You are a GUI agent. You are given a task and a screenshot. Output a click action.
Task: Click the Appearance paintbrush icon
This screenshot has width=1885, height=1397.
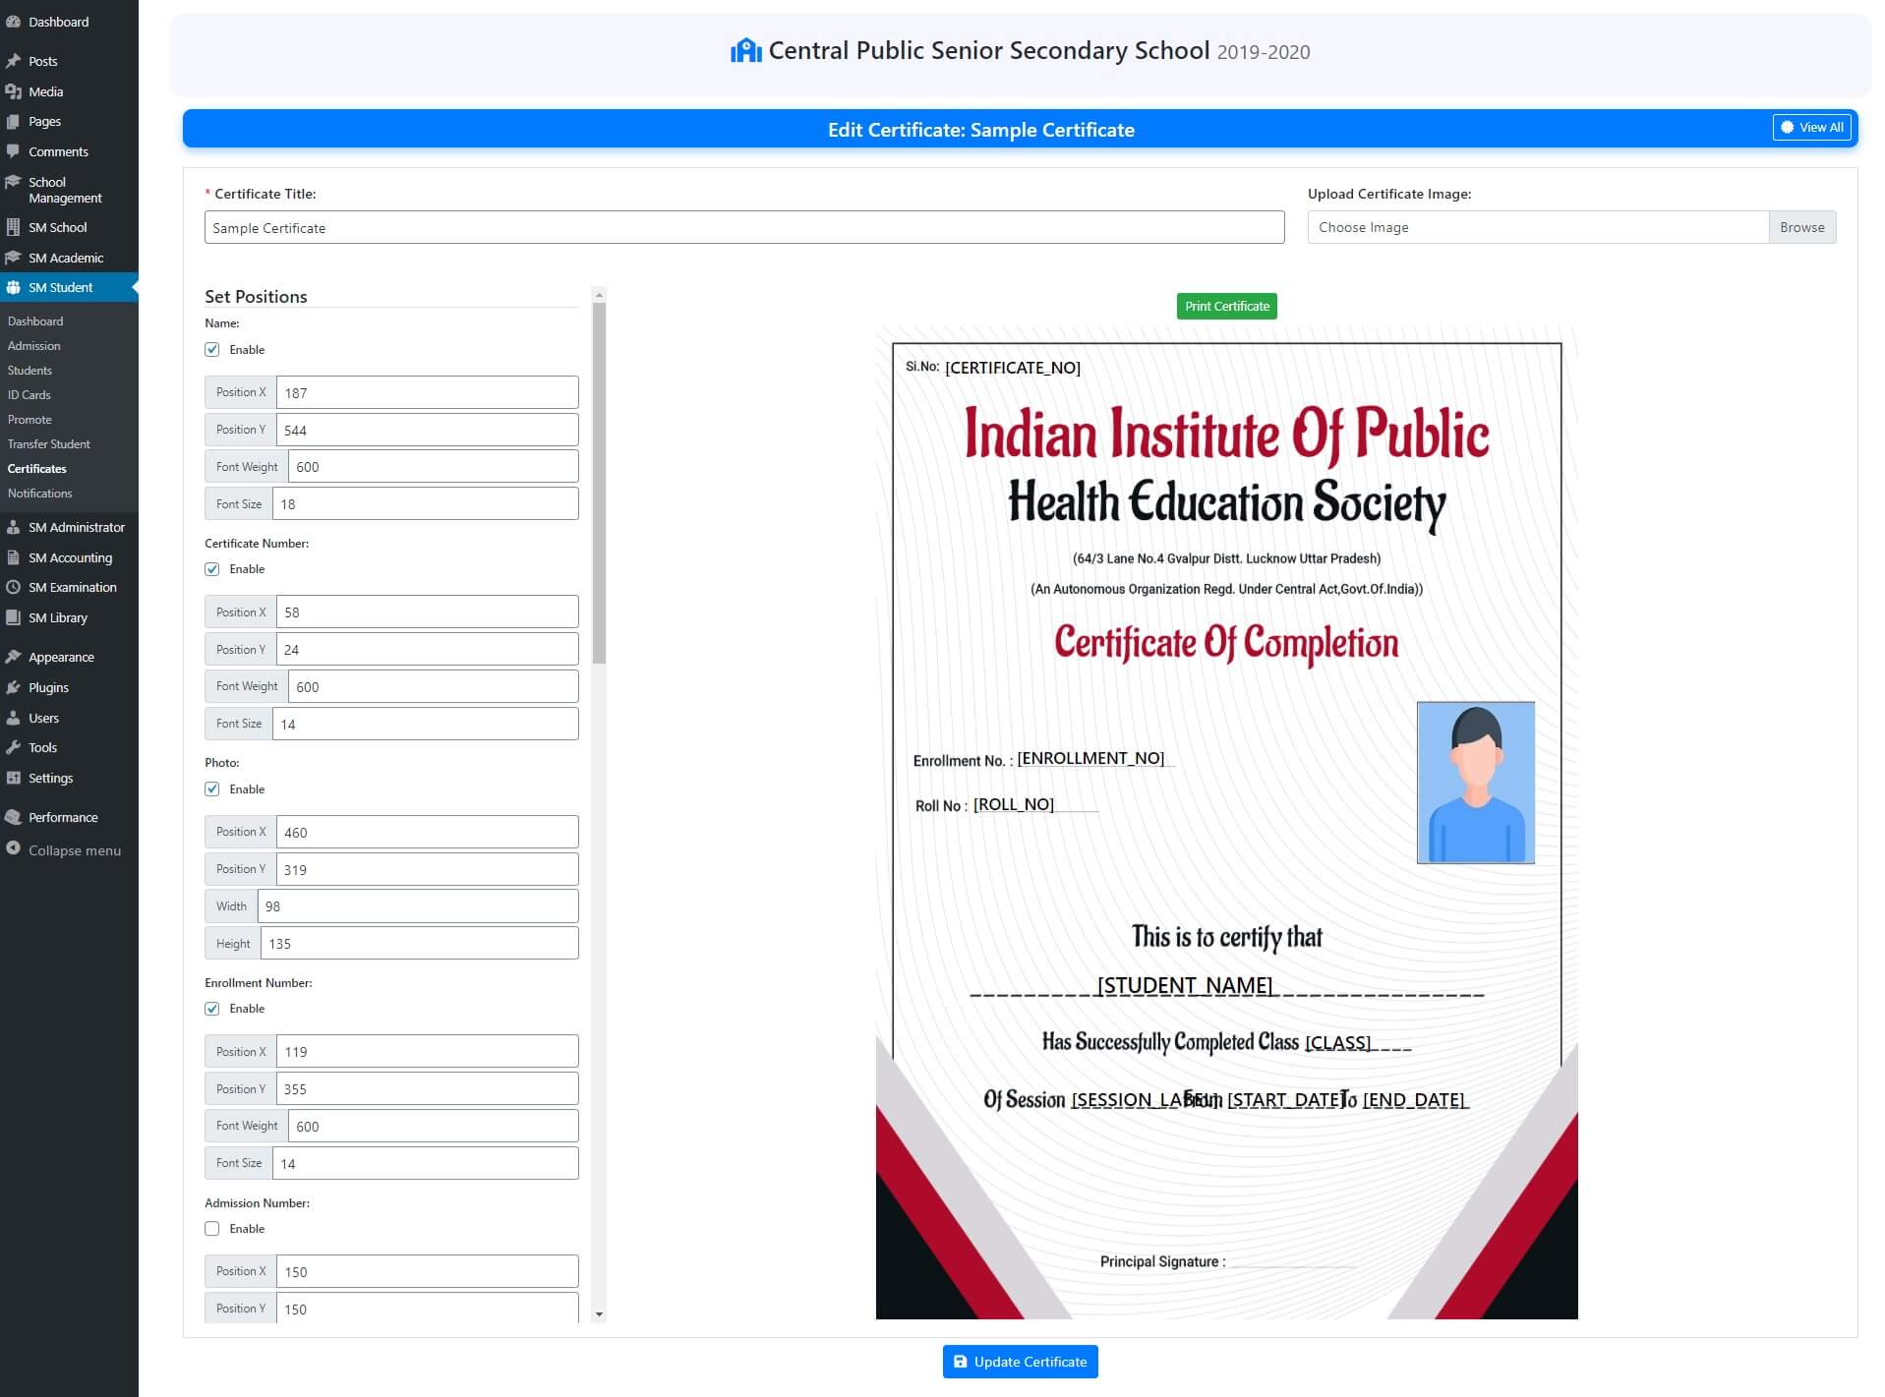point(13,657)
